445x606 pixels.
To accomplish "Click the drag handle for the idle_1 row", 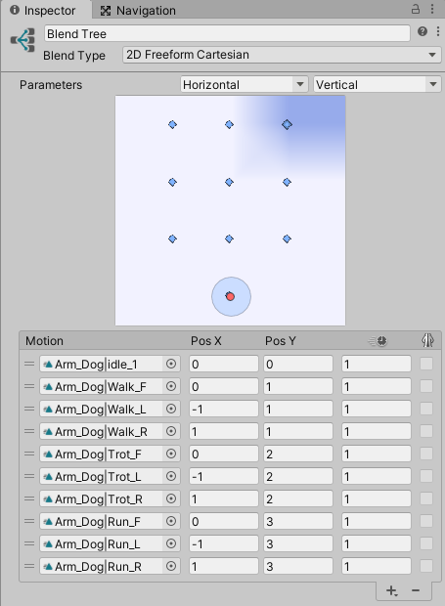I will (29, 364).
